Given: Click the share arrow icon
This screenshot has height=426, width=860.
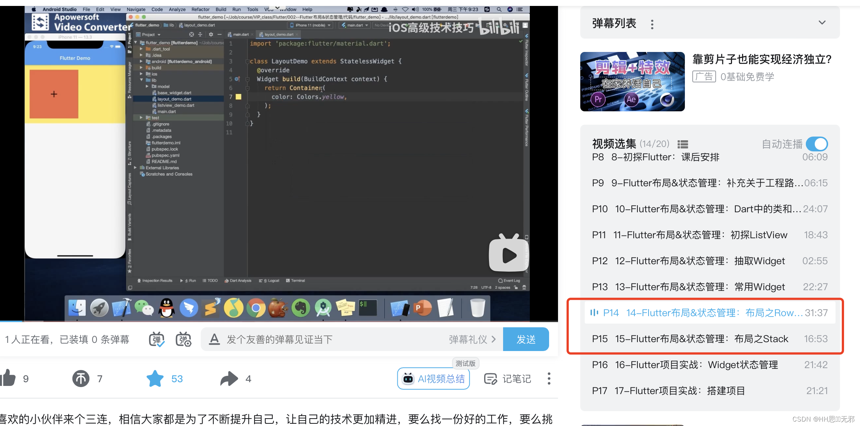Looking at the screenshot, I should point(229,379).
